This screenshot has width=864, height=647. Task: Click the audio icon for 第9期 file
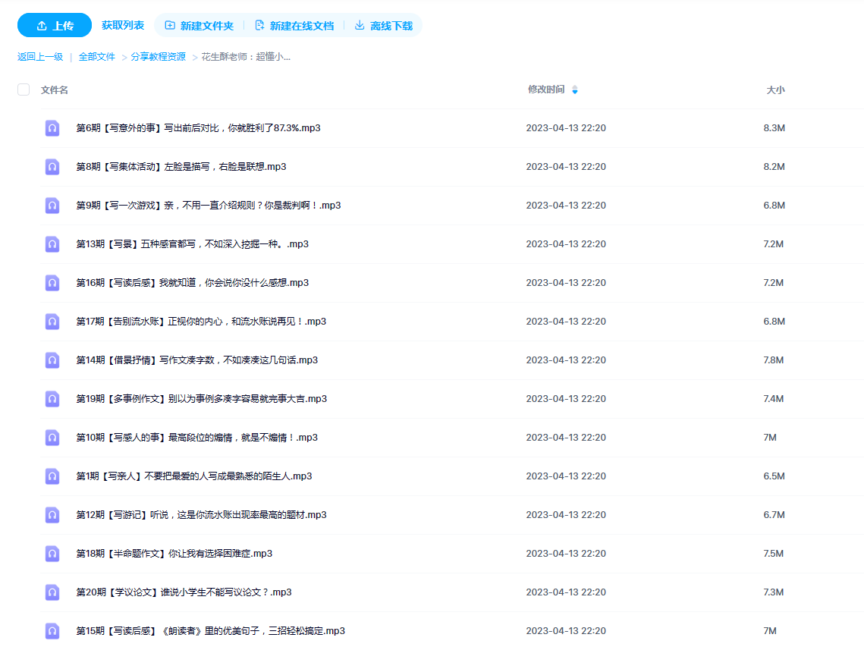tap(52, 205)
